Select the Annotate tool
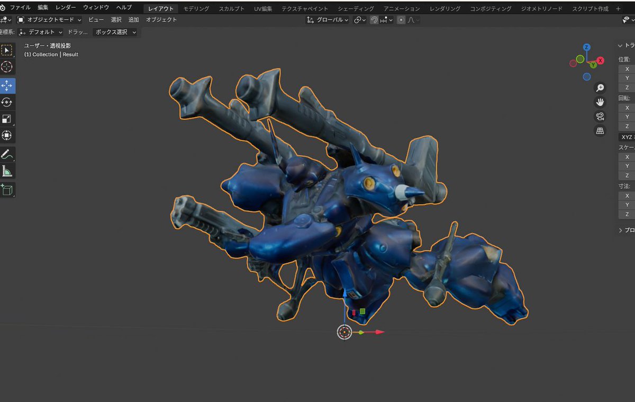 7,154
